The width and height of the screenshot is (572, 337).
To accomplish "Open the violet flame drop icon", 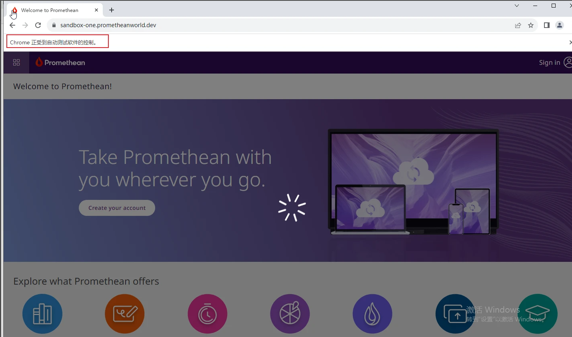I will [x=372, y=314].
